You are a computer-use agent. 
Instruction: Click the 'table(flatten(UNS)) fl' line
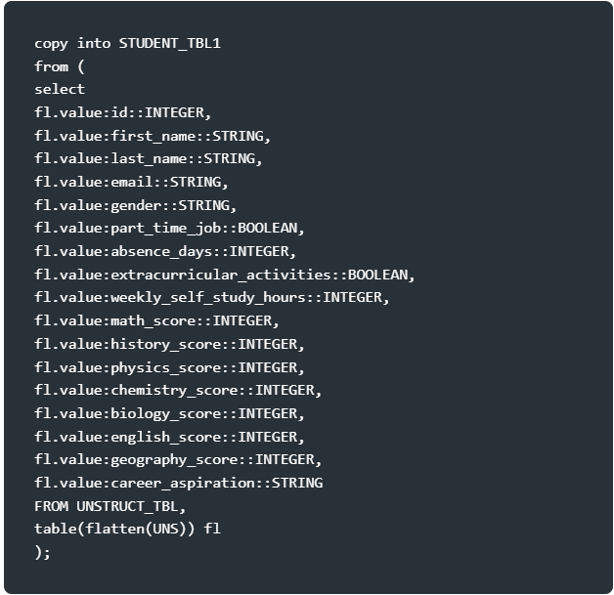tap(128, 529)
